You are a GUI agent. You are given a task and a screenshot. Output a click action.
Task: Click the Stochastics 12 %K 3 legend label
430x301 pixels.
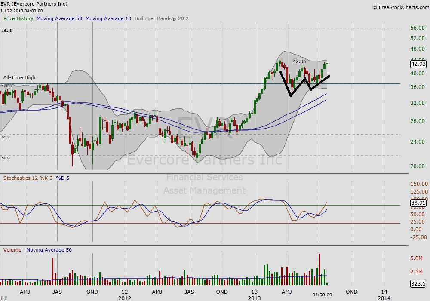click(28, 178)
